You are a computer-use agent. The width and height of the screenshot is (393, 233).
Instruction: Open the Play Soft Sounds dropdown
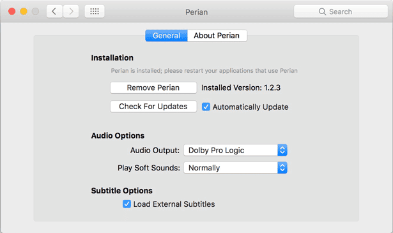(x=235, y=168)
